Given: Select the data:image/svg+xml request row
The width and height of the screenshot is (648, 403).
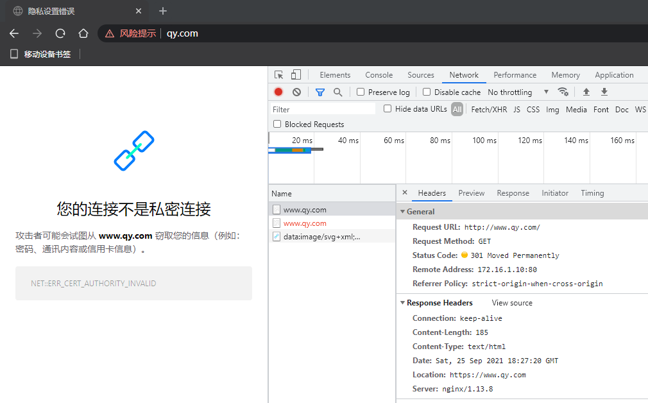Looking at the screenshot, I should coord(332,237).
